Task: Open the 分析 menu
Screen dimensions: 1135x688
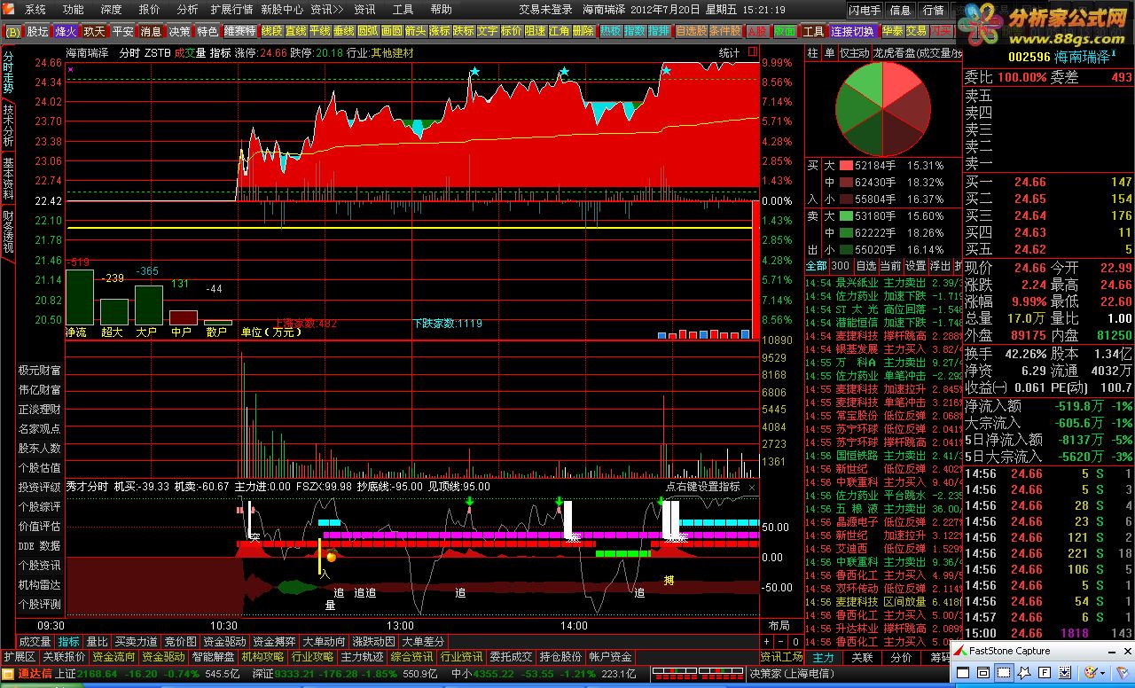Action: coord(187,10)
